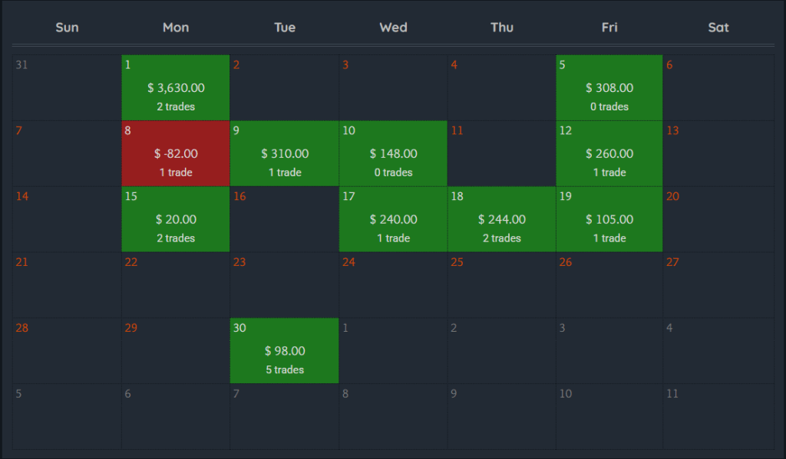Select the empty day 16 cell
Image resolution: width=786 pixels, height=459 pixels.
pyautogui.click(x=285, y=219)
